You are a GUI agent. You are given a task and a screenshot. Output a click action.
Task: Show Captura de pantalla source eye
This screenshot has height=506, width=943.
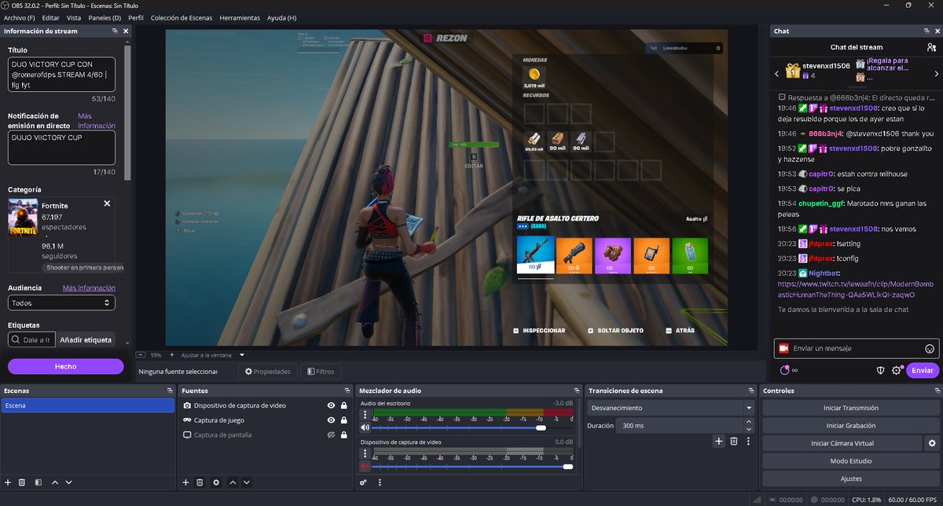332,434
